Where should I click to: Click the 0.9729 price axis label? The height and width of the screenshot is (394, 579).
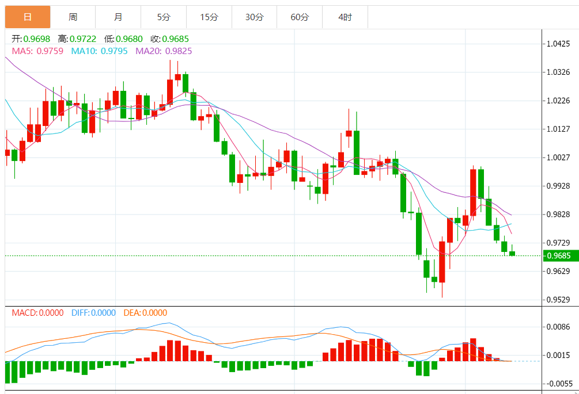tap(558, 243)
